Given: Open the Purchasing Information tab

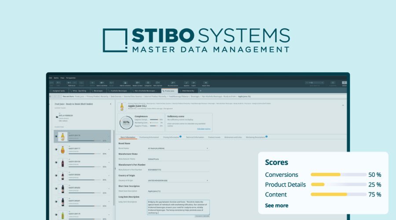Looking at the screenshot, I should [149, 137].
